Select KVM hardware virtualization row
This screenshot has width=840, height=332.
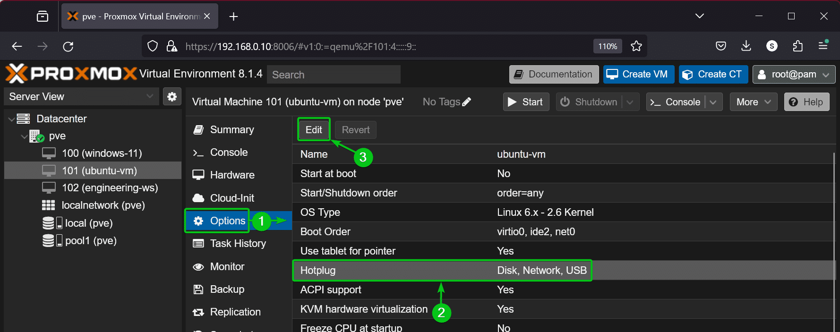563,309
